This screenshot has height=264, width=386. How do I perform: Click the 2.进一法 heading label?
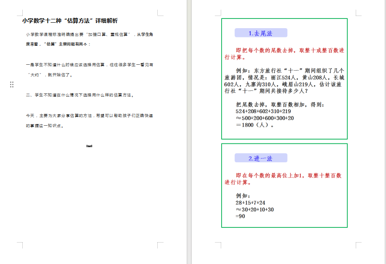(x=261, y=158)
